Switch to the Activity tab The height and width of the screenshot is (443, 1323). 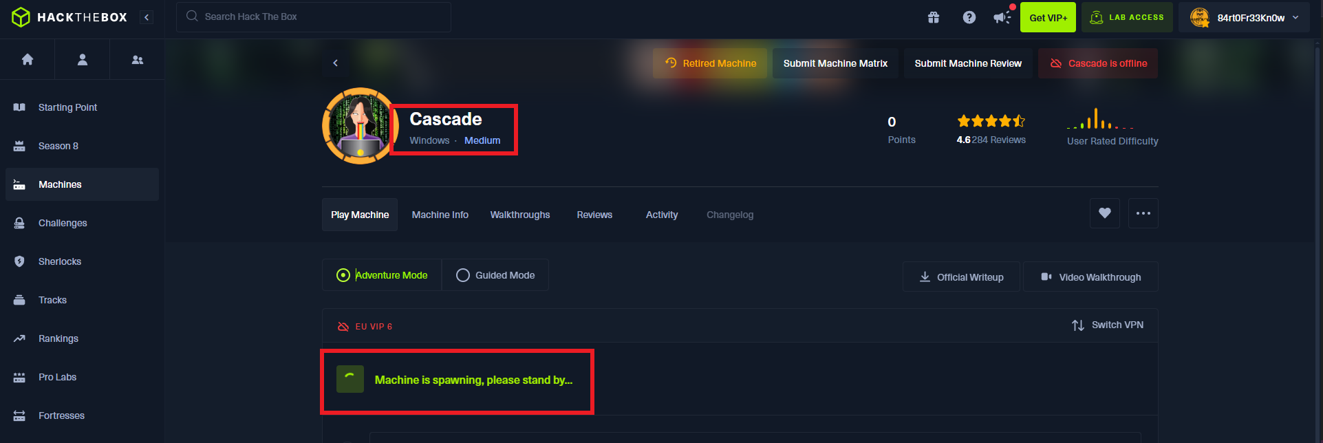coord(662,215)
